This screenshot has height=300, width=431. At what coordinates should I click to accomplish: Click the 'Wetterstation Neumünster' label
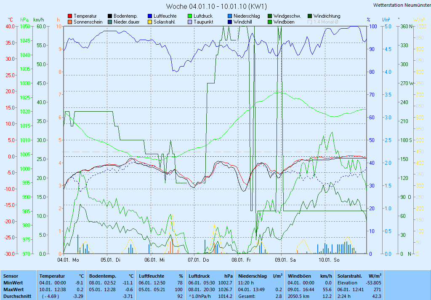(x=402, y=5)
